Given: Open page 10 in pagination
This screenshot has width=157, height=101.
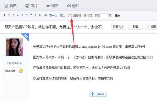Looking at the screenshot, I should pyautogui.click(x=45, y=15).
